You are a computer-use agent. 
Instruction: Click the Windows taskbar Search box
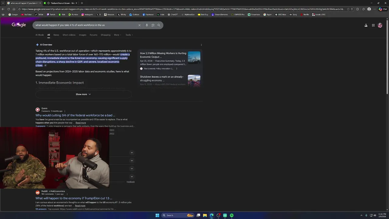click(x=177, y=215)
